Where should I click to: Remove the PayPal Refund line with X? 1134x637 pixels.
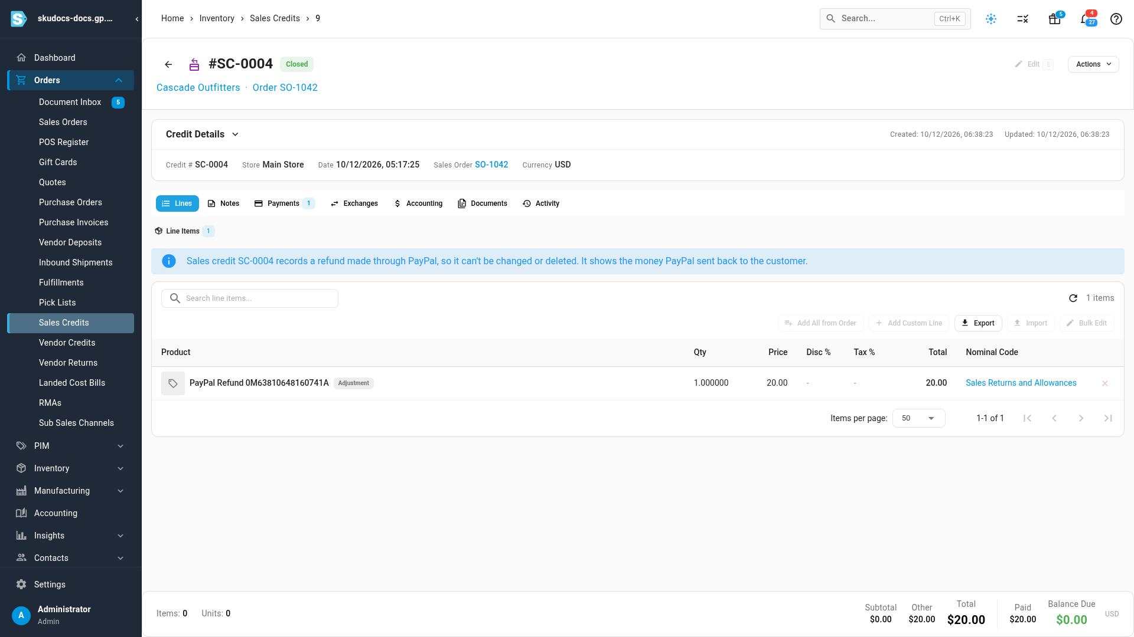pyautogui.click(x=1105, y=383)
